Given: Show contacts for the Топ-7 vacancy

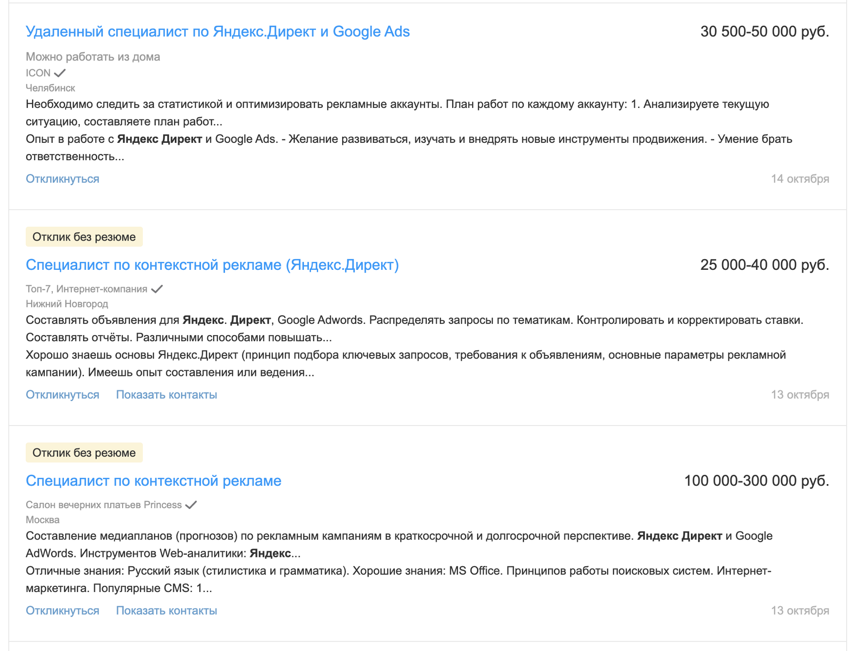Looking at the screenshot, I should tap(166, 395).
